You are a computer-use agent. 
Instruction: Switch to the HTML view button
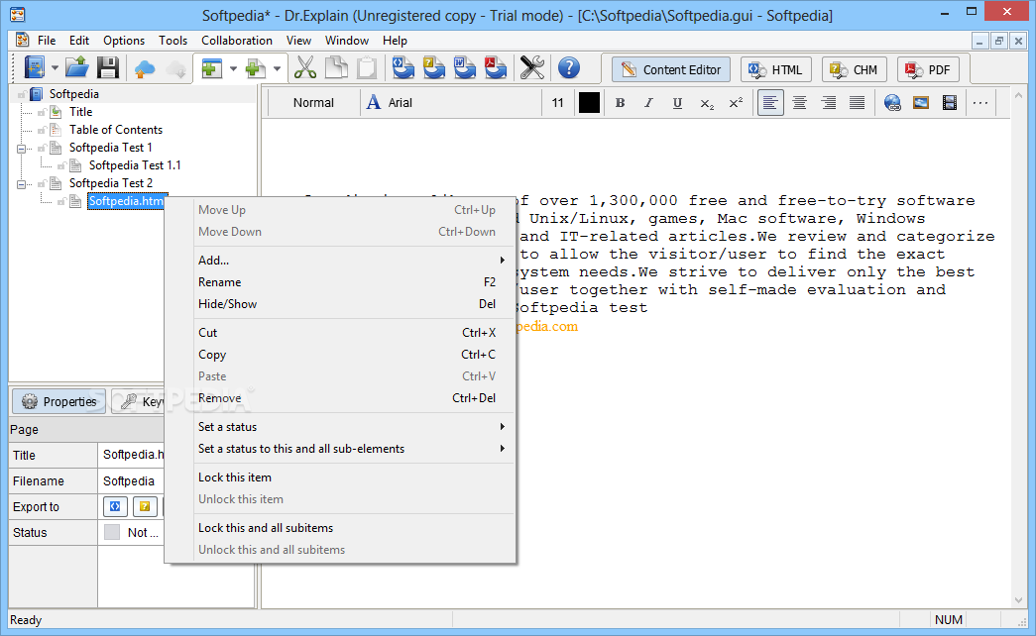[775, 69]
